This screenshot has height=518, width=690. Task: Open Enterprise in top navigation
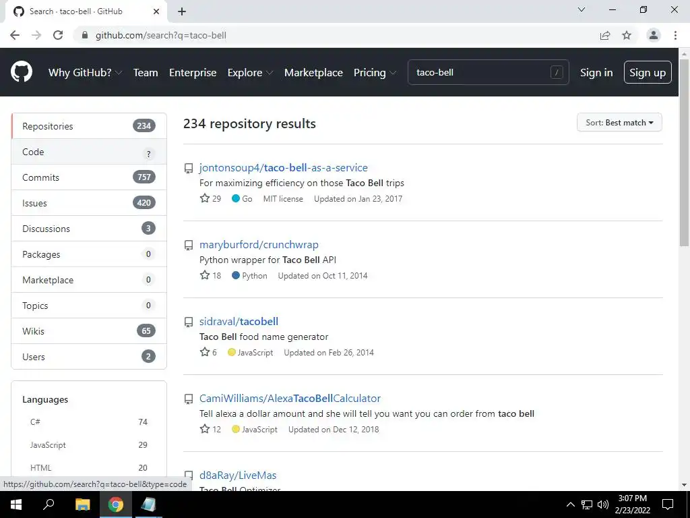pos(193,72)
